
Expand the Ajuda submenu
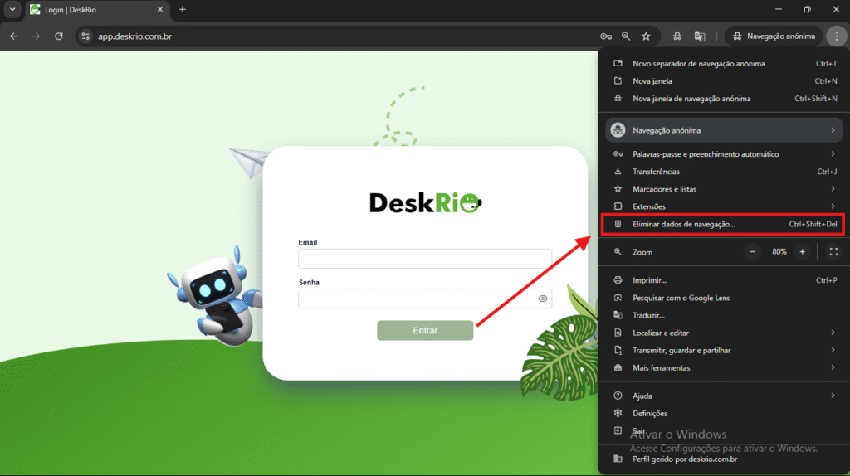[724, 396]
